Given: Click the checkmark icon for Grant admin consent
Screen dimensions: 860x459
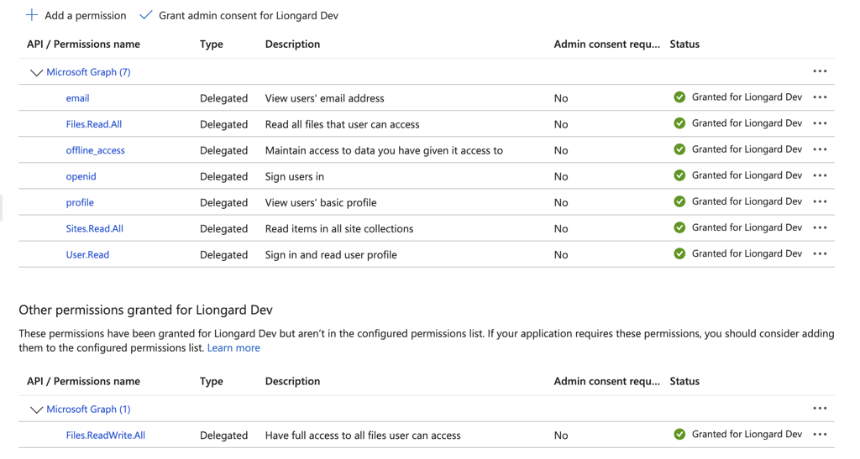Looking at the screenshot, I should [146, 15].
